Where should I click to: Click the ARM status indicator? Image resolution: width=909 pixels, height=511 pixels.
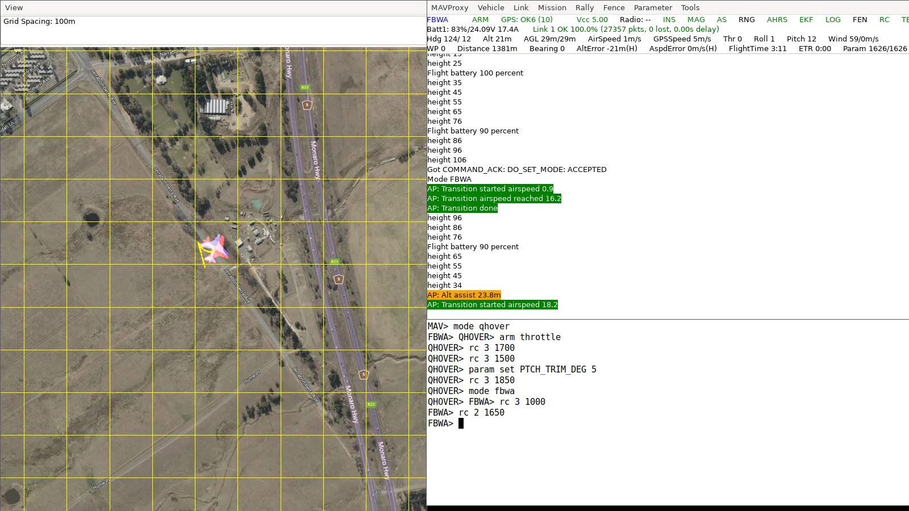480,19
